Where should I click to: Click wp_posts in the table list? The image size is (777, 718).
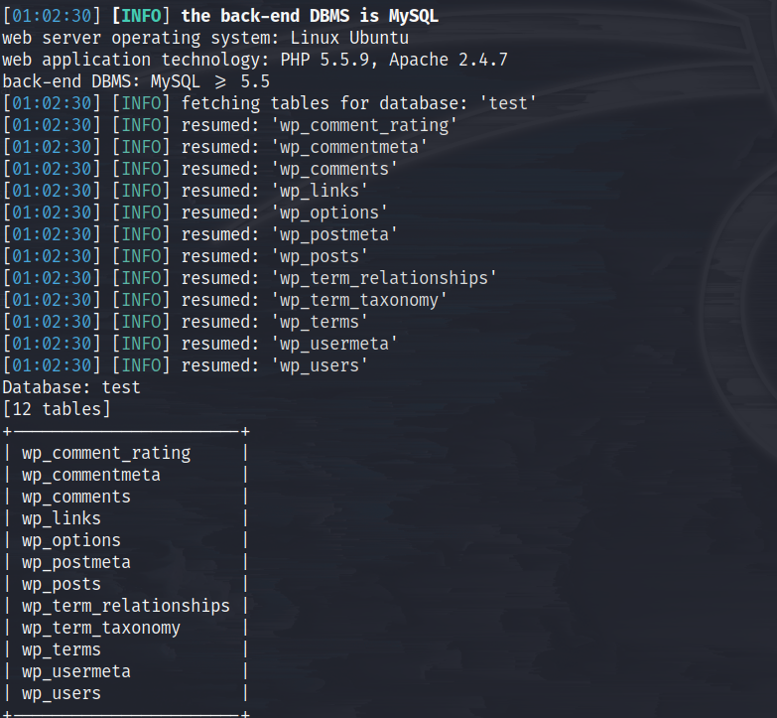coord(62,584)
